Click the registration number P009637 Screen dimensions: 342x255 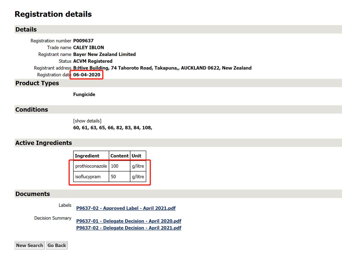click(83, 41)
